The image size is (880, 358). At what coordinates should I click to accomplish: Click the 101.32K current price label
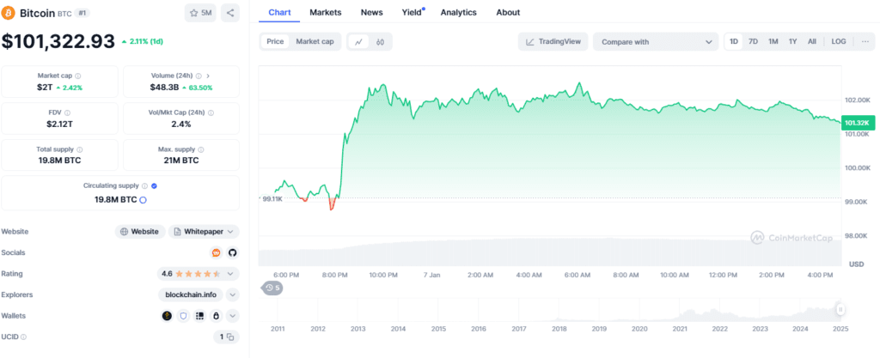click(857, 123)
